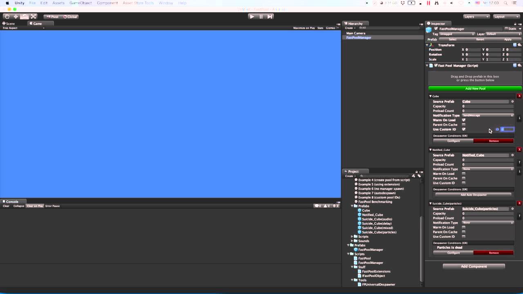
Task: Open Transform component gear menu
Action: tap(519, 45)
